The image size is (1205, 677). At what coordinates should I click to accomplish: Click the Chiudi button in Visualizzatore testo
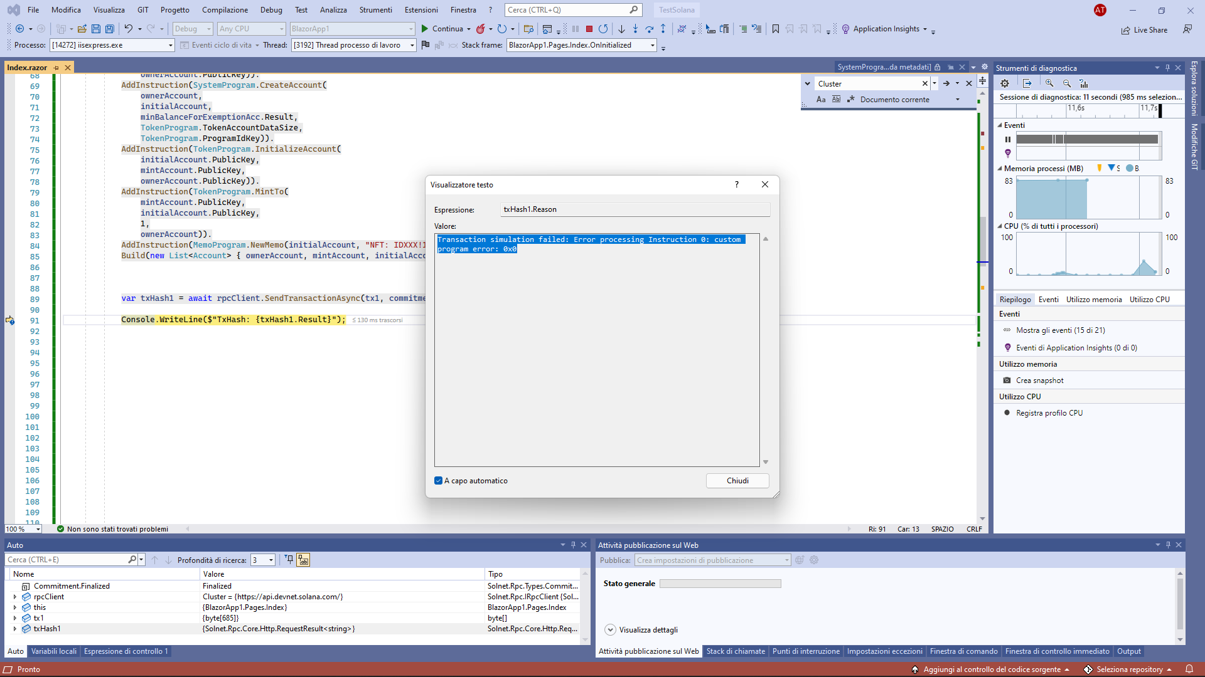click(737, 480)
